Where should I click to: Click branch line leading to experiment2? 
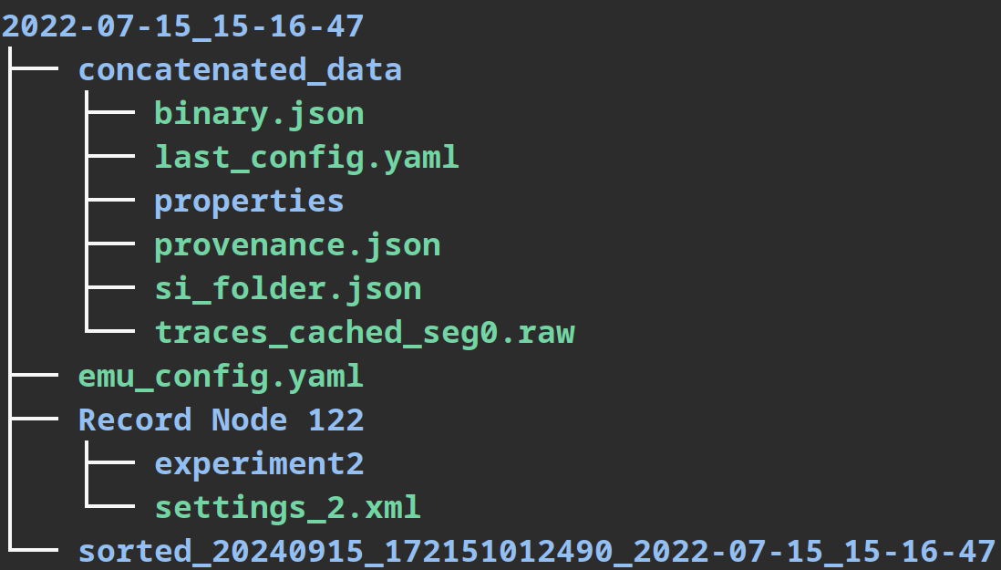click(109, 462)
